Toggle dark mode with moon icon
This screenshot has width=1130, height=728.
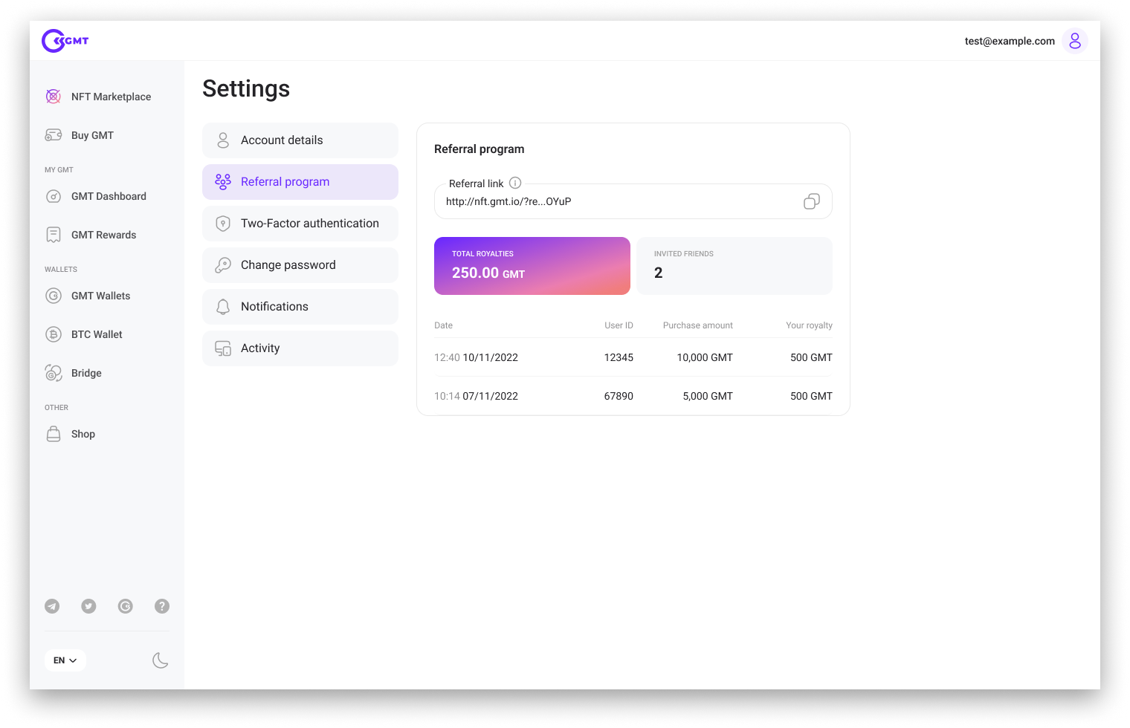tap(160, 660)
